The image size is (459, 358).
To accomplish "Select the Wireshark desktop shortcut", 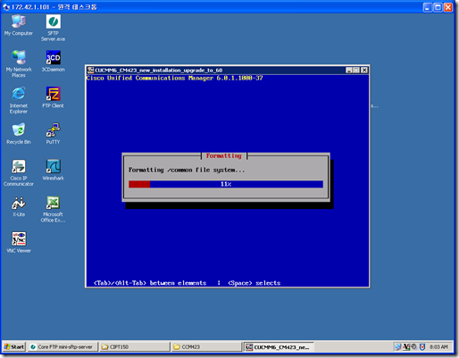I will click(54, 170).
